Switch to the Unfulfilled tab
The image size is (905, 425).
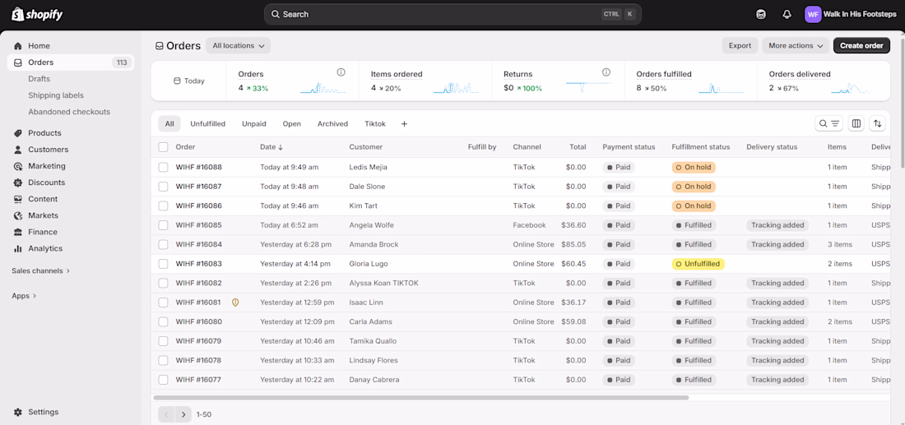pyautogui.click(x=208, y=124)
